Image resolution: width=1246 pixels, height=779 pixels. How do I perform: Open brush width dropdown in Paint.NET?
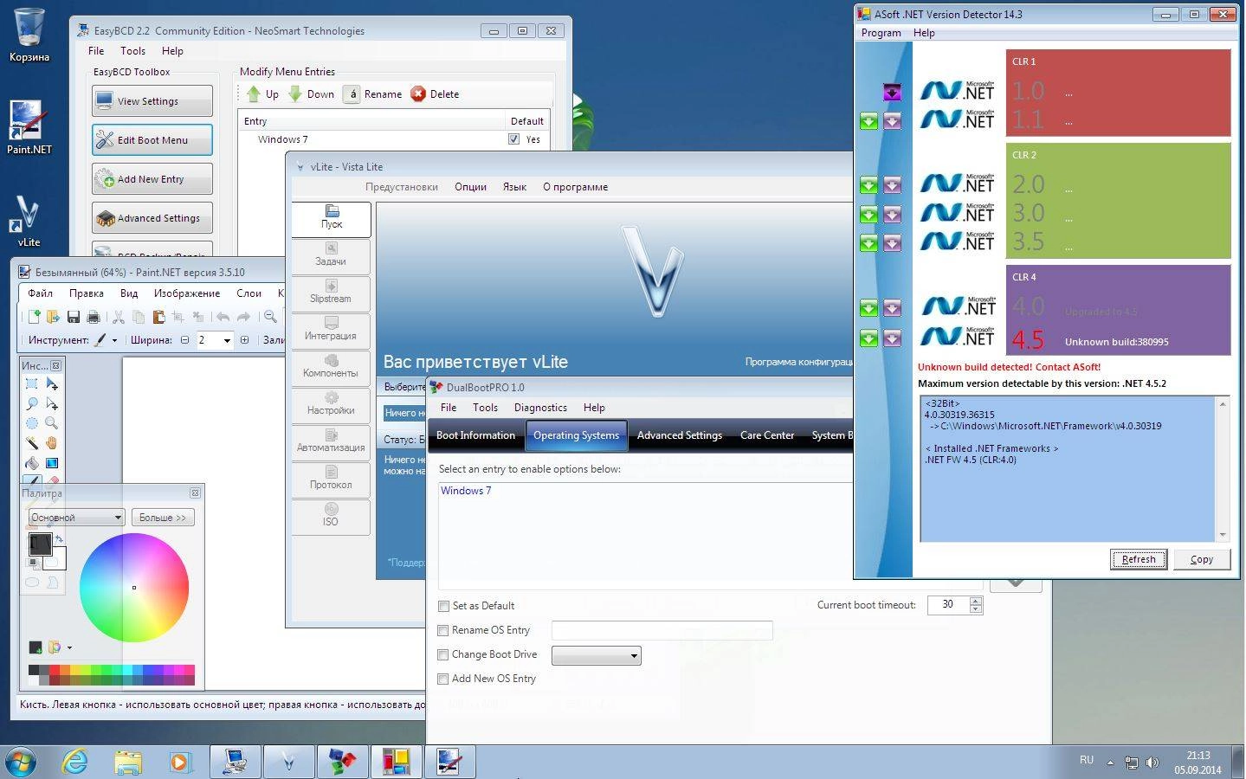pyautogui.click(x=228, y=340)
